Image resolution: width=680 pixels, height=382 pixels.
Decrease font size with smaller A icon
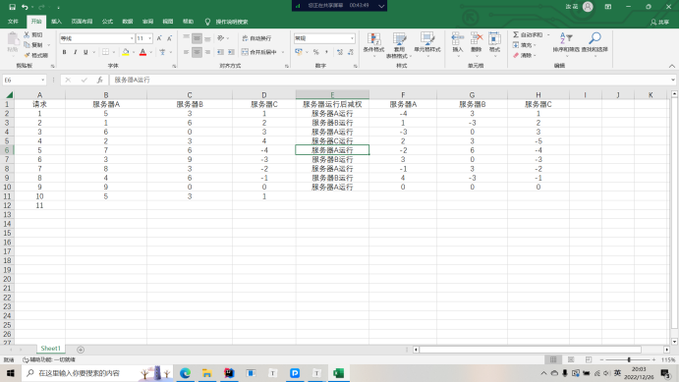point(170,38)
